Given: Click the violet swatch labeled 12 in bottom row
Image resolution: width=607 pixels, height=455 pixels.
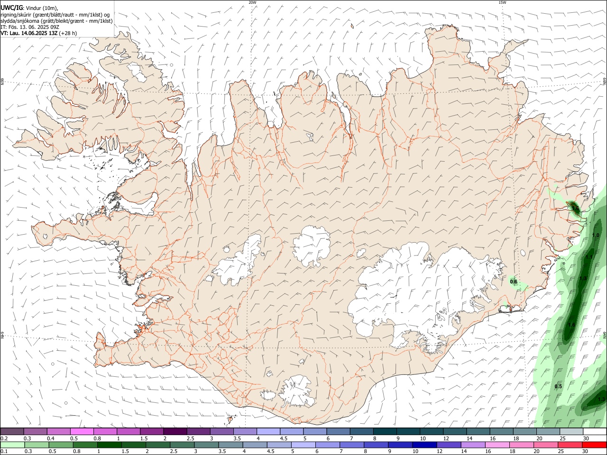Looking at the screenshot, I should tap(448, 445).
